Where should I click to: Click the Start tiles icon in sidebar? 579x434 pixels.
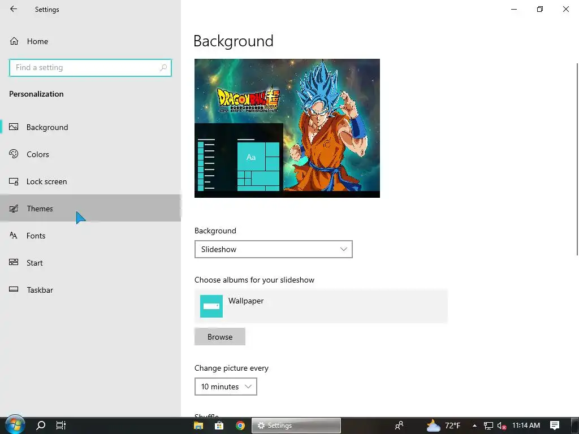[x=14, y=262]
